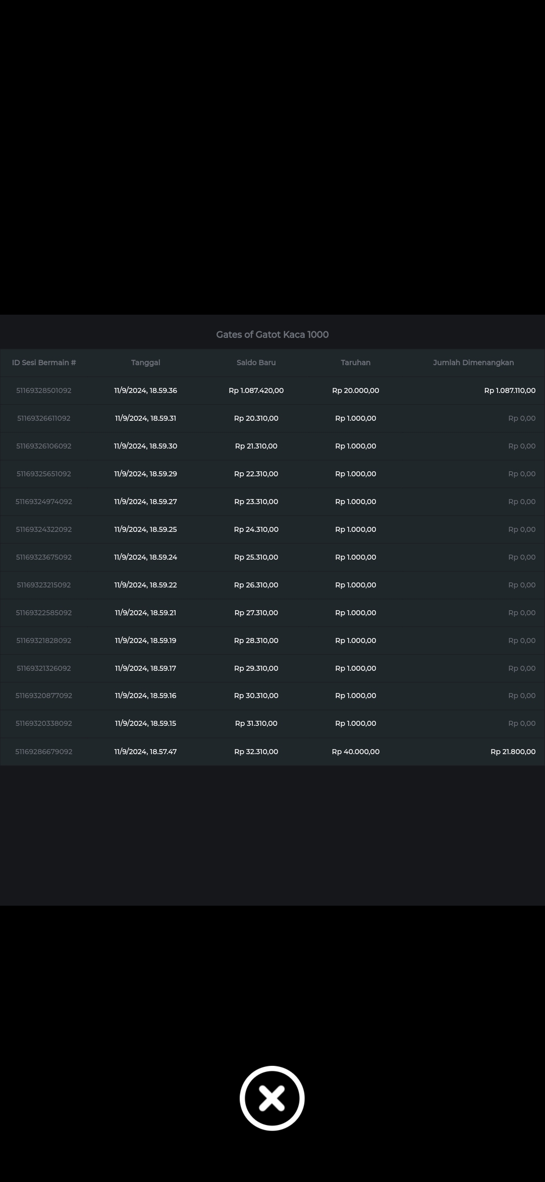
Task: Click the 11/9/2024, 18.57.47 date entry
Action: [x=145, y=752]
